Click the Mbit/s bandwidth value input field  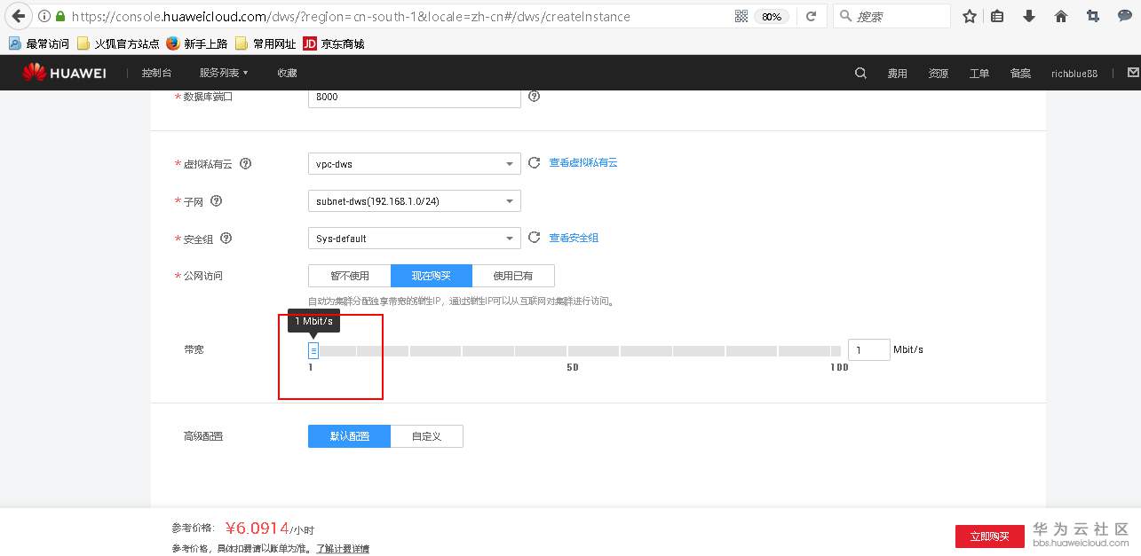coord(868,349)
